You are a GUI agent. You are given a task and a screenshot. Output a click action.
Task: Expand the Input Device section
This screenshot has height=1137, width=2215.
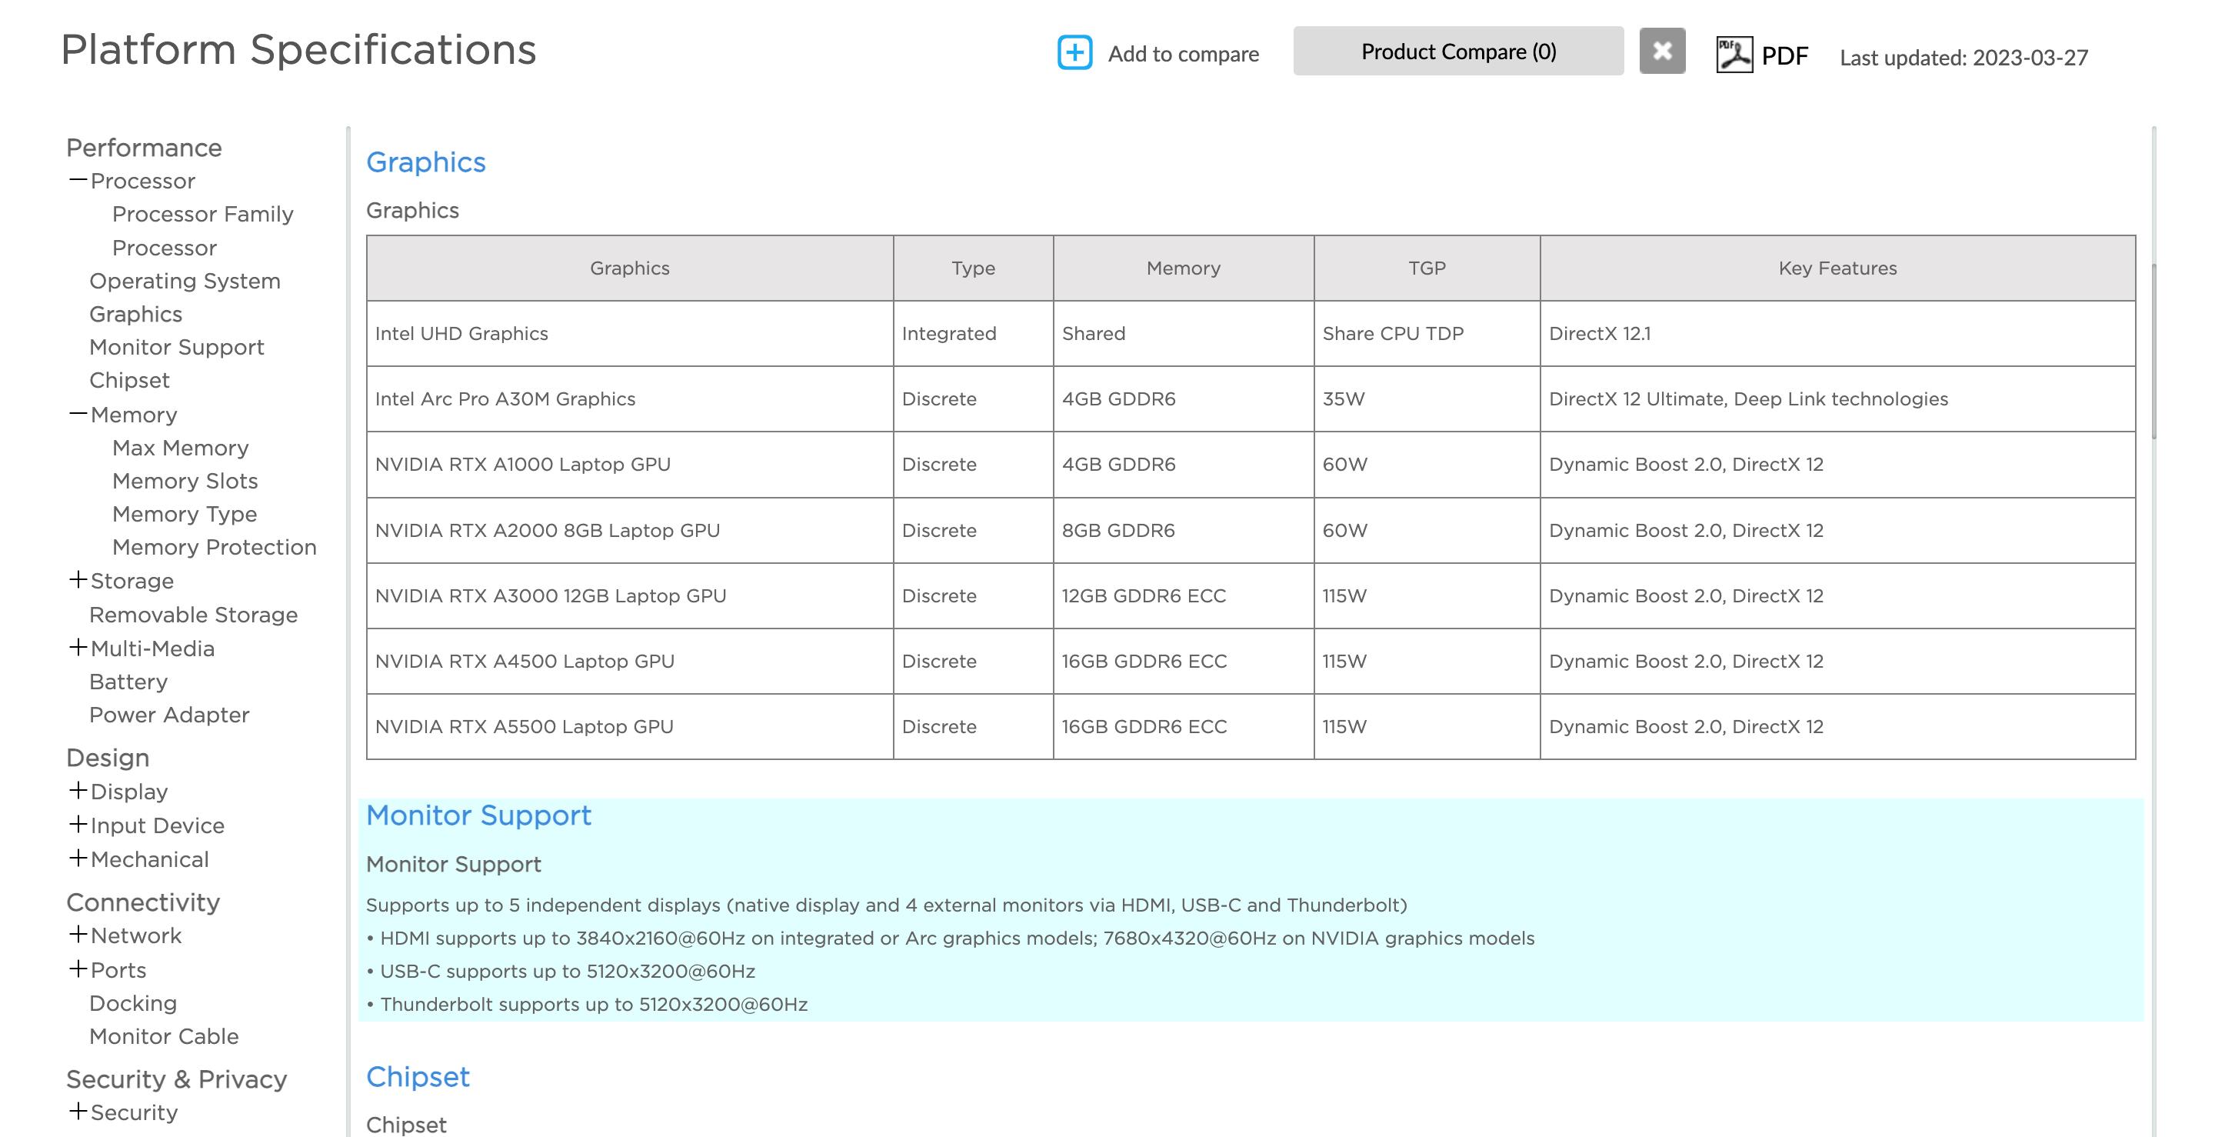coord(78,825)
